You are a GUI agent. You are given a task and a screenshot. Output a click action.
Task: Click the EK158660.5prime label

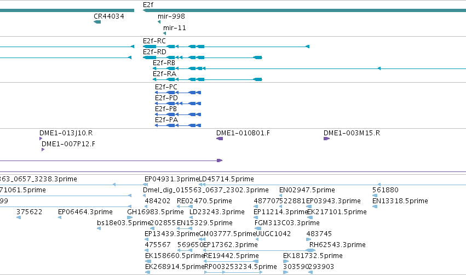click(x=175, y=256)
